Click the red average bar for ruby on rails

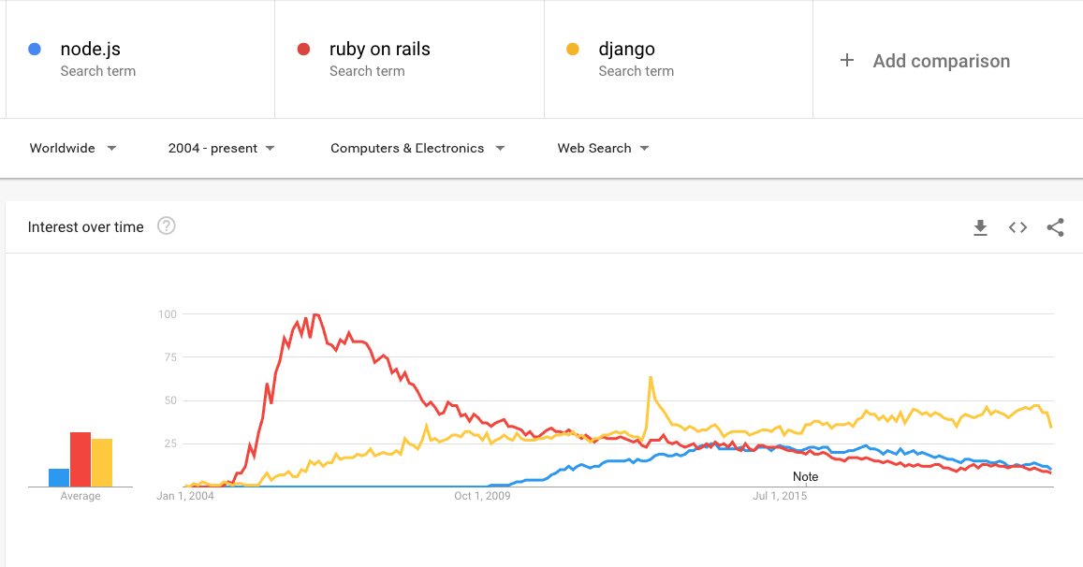(80, 459)
